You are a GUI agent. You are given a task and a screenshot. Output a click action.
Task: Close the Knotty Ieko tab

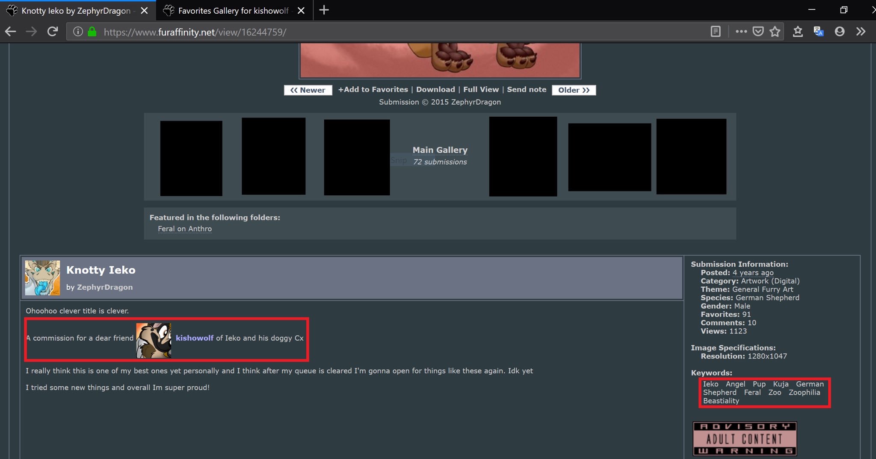pyautogui.click(x=145, y=10)
